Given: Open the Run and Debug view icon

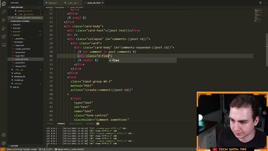Looking at the screenshot, I should [x=4, y=28].
